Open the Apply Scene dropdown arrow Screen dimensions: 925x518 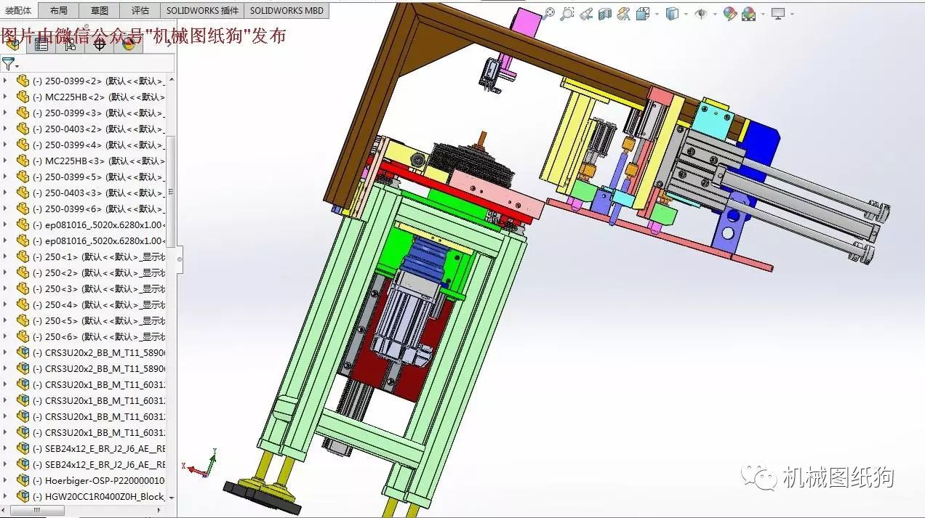point(762,14)
